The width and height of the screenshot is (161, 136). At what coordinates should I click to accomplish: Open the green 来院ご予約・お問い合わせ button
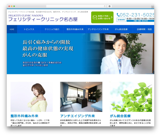[102, 17]
